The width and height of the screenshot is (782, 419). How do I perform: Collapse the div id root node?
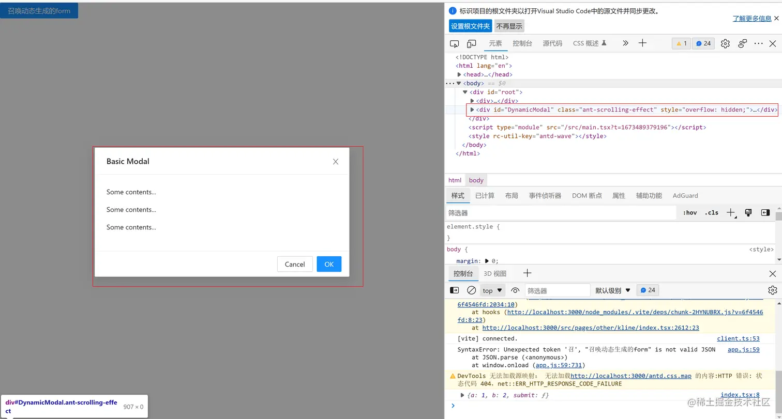pyautogui.click(x=465, y=92)
